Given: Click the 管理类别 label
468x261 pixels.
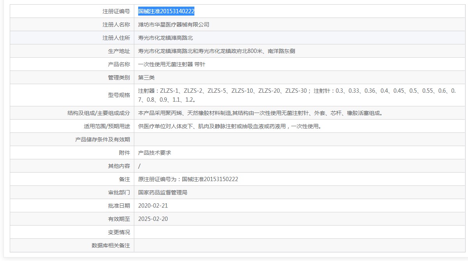Looking at the screenshot, I should (x=119, y=78).
